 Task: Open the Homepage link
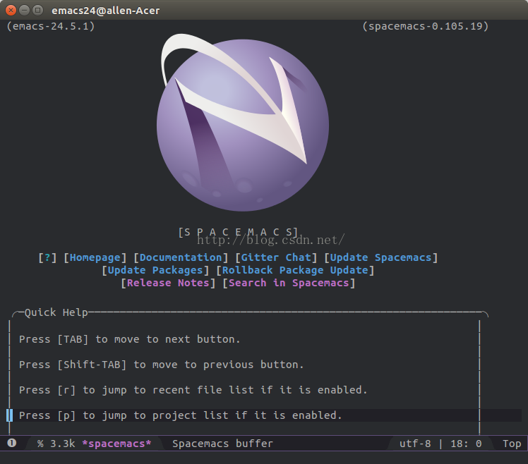point(95,258)
